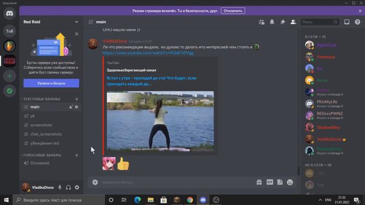Open GIF picker button

[x=270, y=182]
